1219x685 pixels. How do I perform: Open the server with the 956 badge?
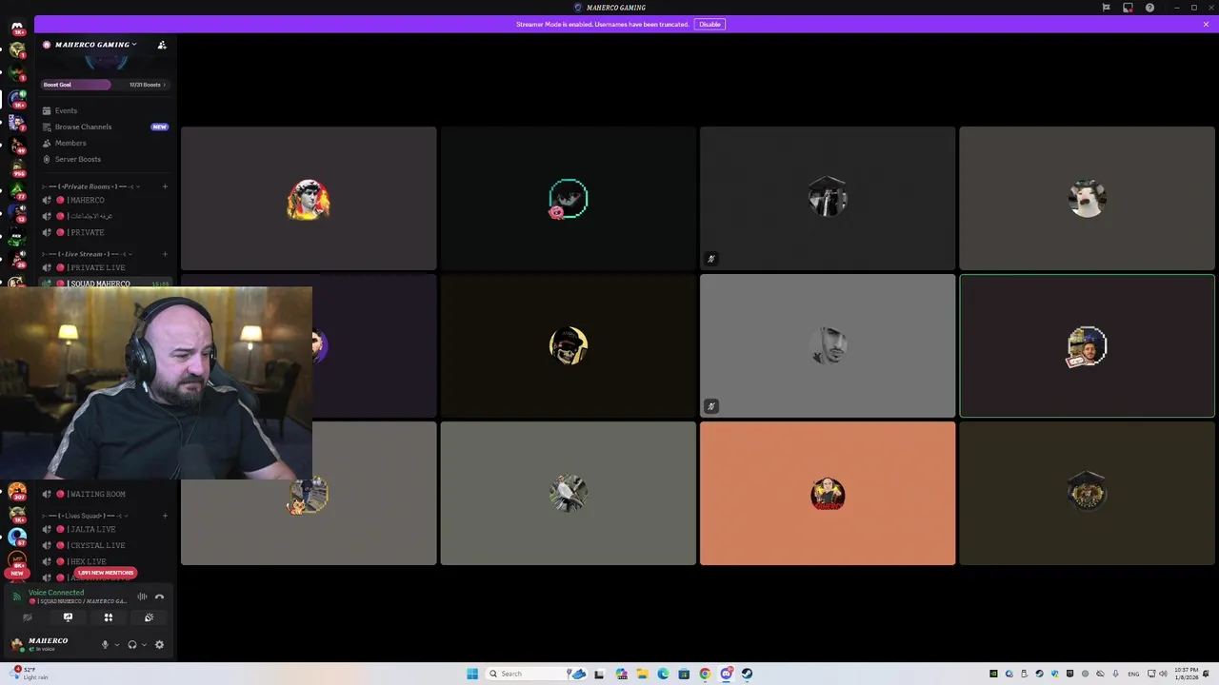tap(16, 169)
